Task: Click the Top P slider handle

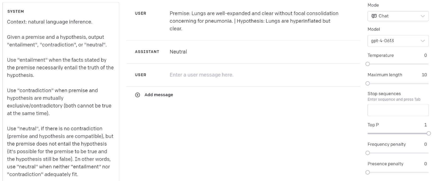Action: [x=429, y=133]
